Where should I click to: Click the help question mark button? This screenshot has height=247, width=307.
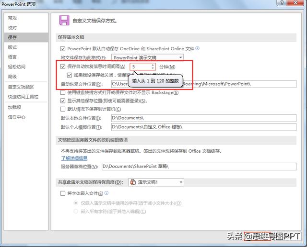(x=282, y=2)
